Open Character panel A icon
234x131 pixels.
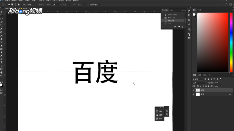(x=167, y=111)
